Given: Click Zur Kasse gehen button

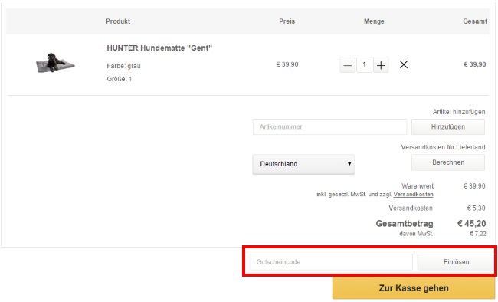Looking at the screenshot, I should pos(414,288).
